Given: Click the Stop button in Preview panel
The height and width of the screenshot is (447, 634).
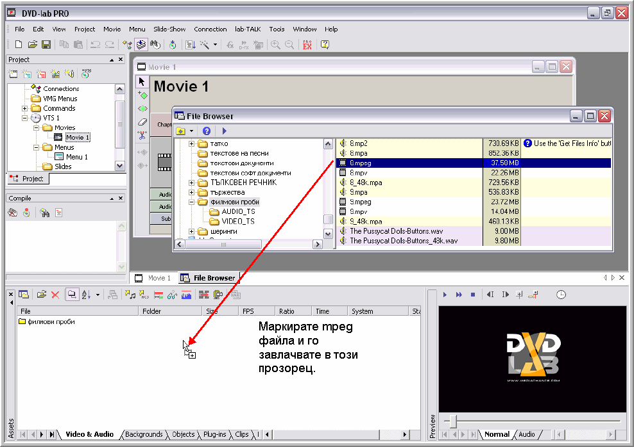Looking at the screenshot, I should tap(473, 295).
